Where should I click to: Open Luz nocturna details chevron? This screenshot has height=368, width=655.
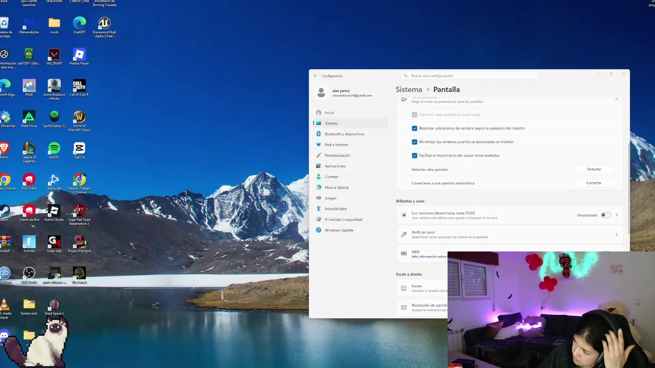(617, 215)
